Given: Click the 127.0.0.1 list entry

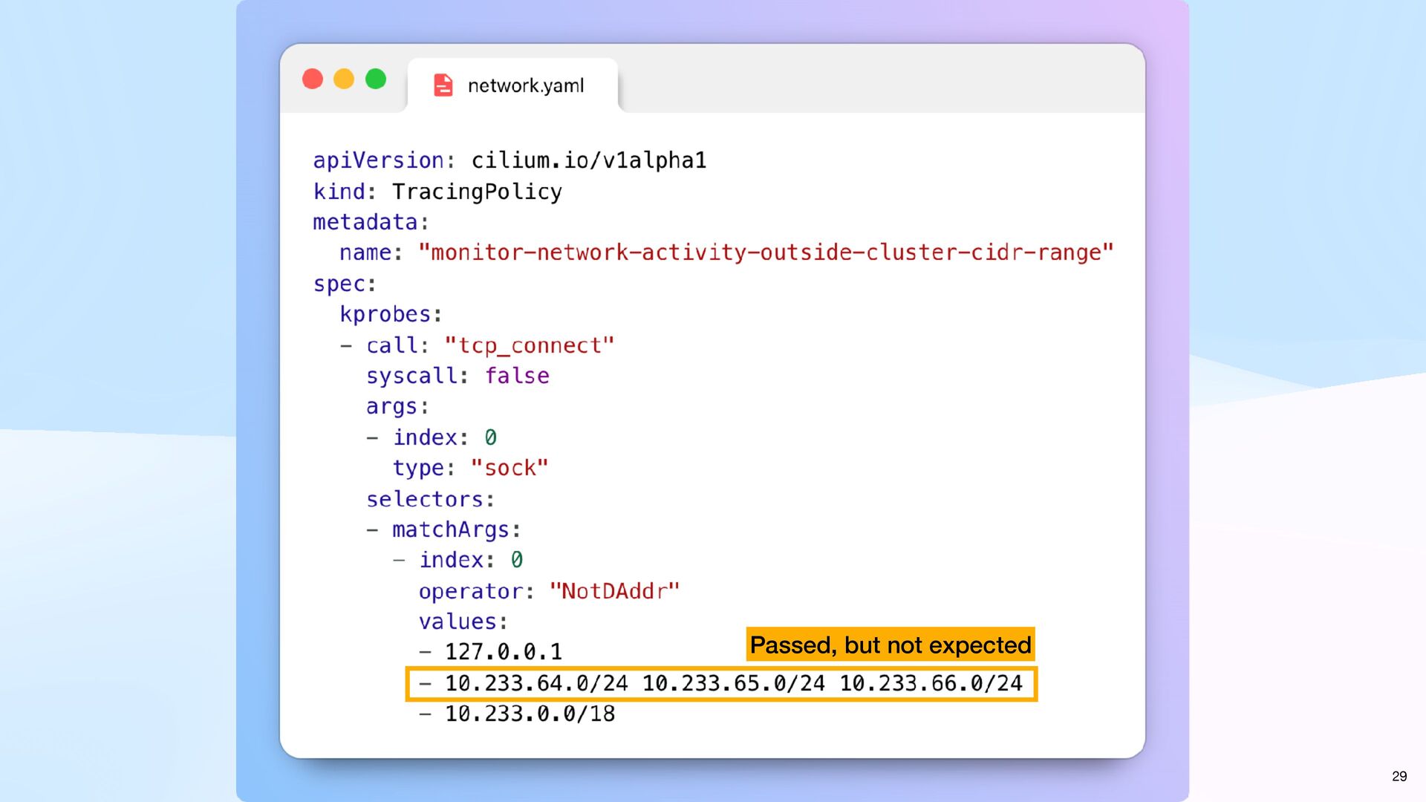Looking at the screenshot, I should (503, 652).
